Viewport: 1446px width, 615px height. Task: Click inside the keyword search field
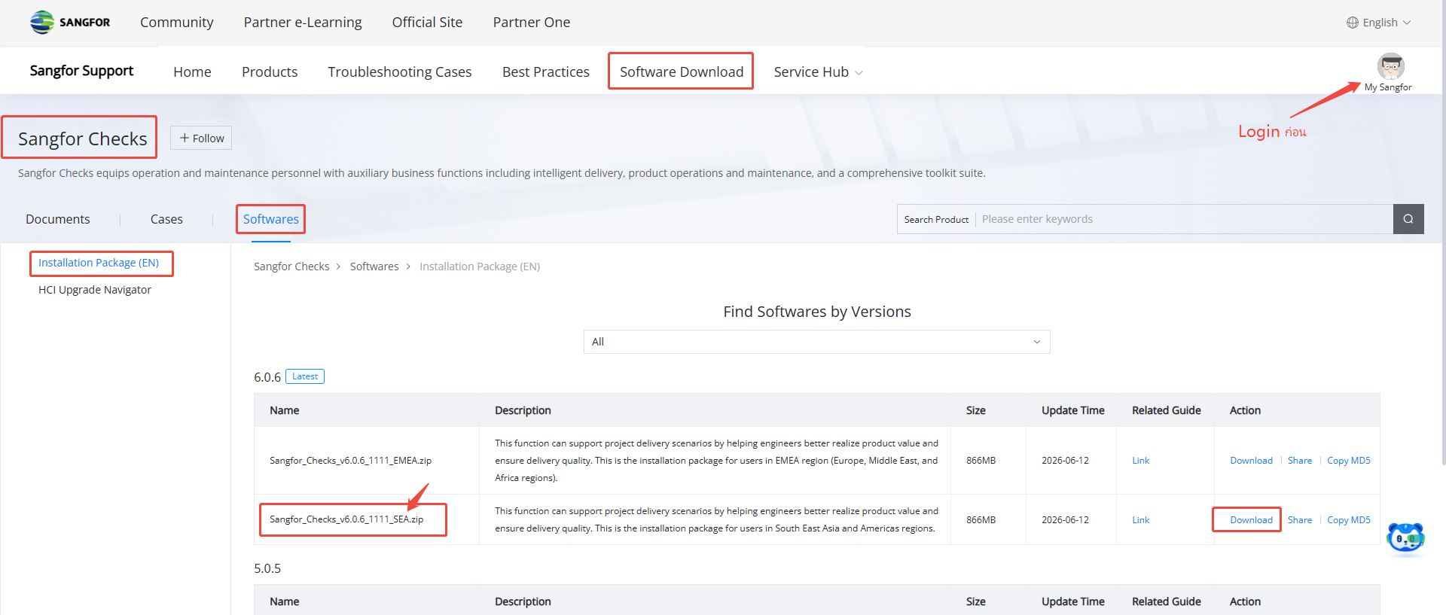(x=1184, y=219)
